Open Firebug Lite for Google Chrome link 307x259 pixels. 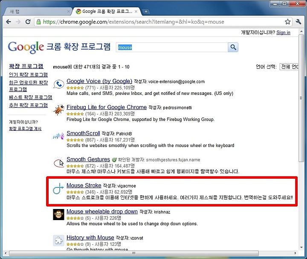pos(107,107)
